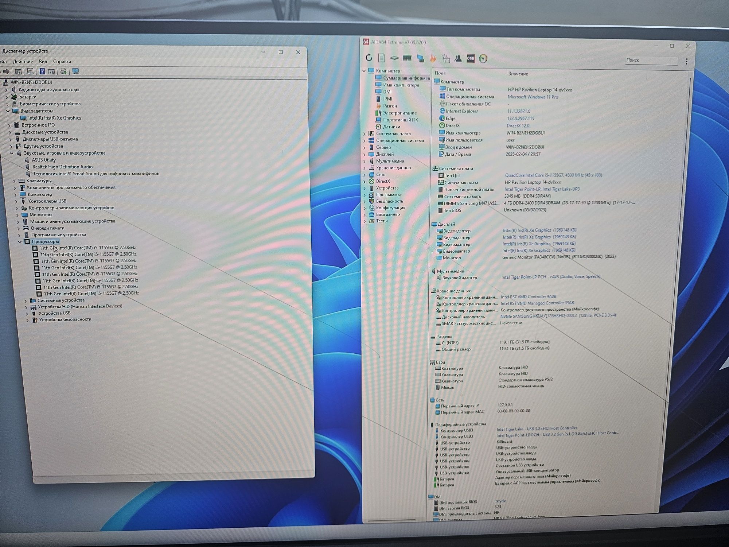The image size is (729, 547).
Task: Click the AIDA64 memory module toolbar icon
Action: coord(407,58)
